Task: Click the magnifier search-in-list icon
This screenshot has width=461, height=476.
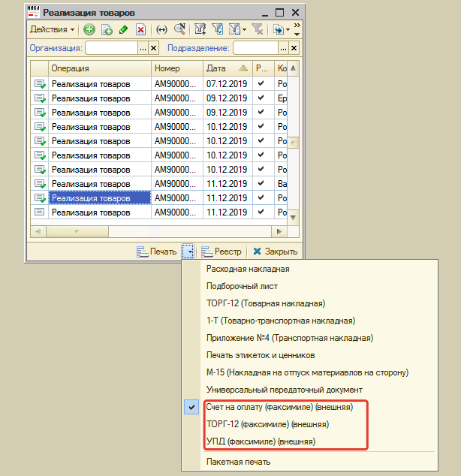Action: [x=179, y=29]
